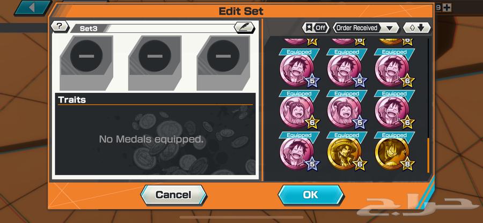This screenshot has width=483, height=223.
Task: Click the orange medal list scrollbar
Action: point(428,155)
